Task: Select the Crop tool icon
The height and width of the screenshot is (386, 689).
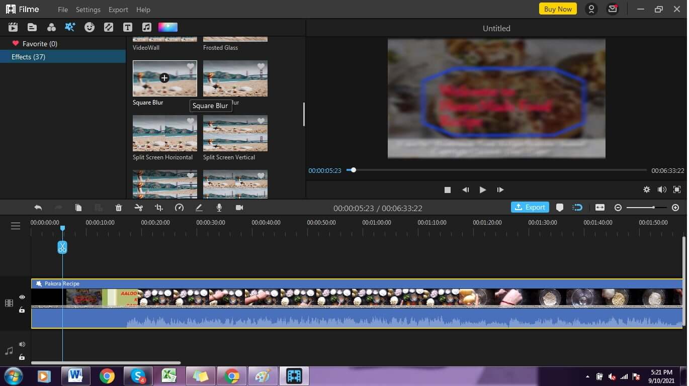Action: coord(159,208)
